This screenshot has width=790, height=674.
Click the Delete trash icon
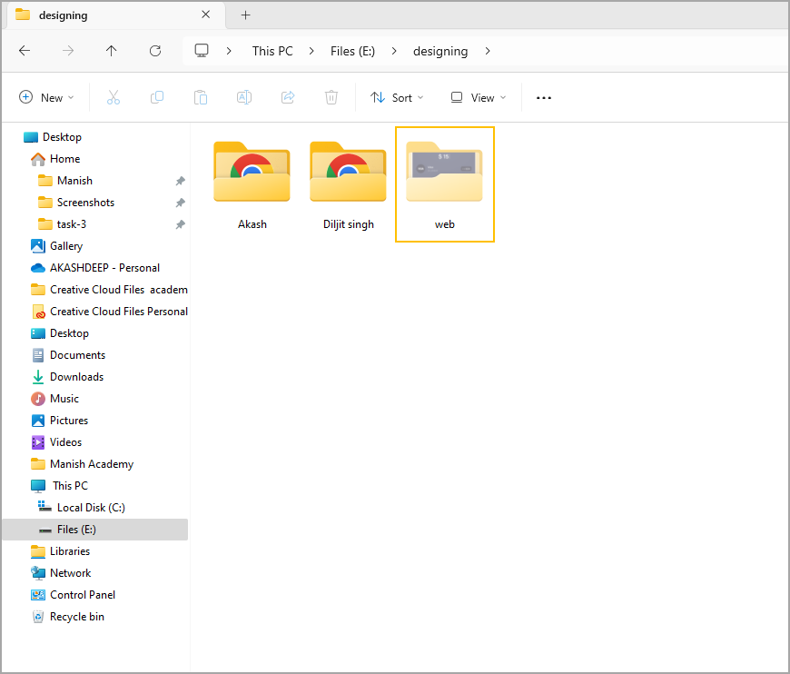(331, 97)
